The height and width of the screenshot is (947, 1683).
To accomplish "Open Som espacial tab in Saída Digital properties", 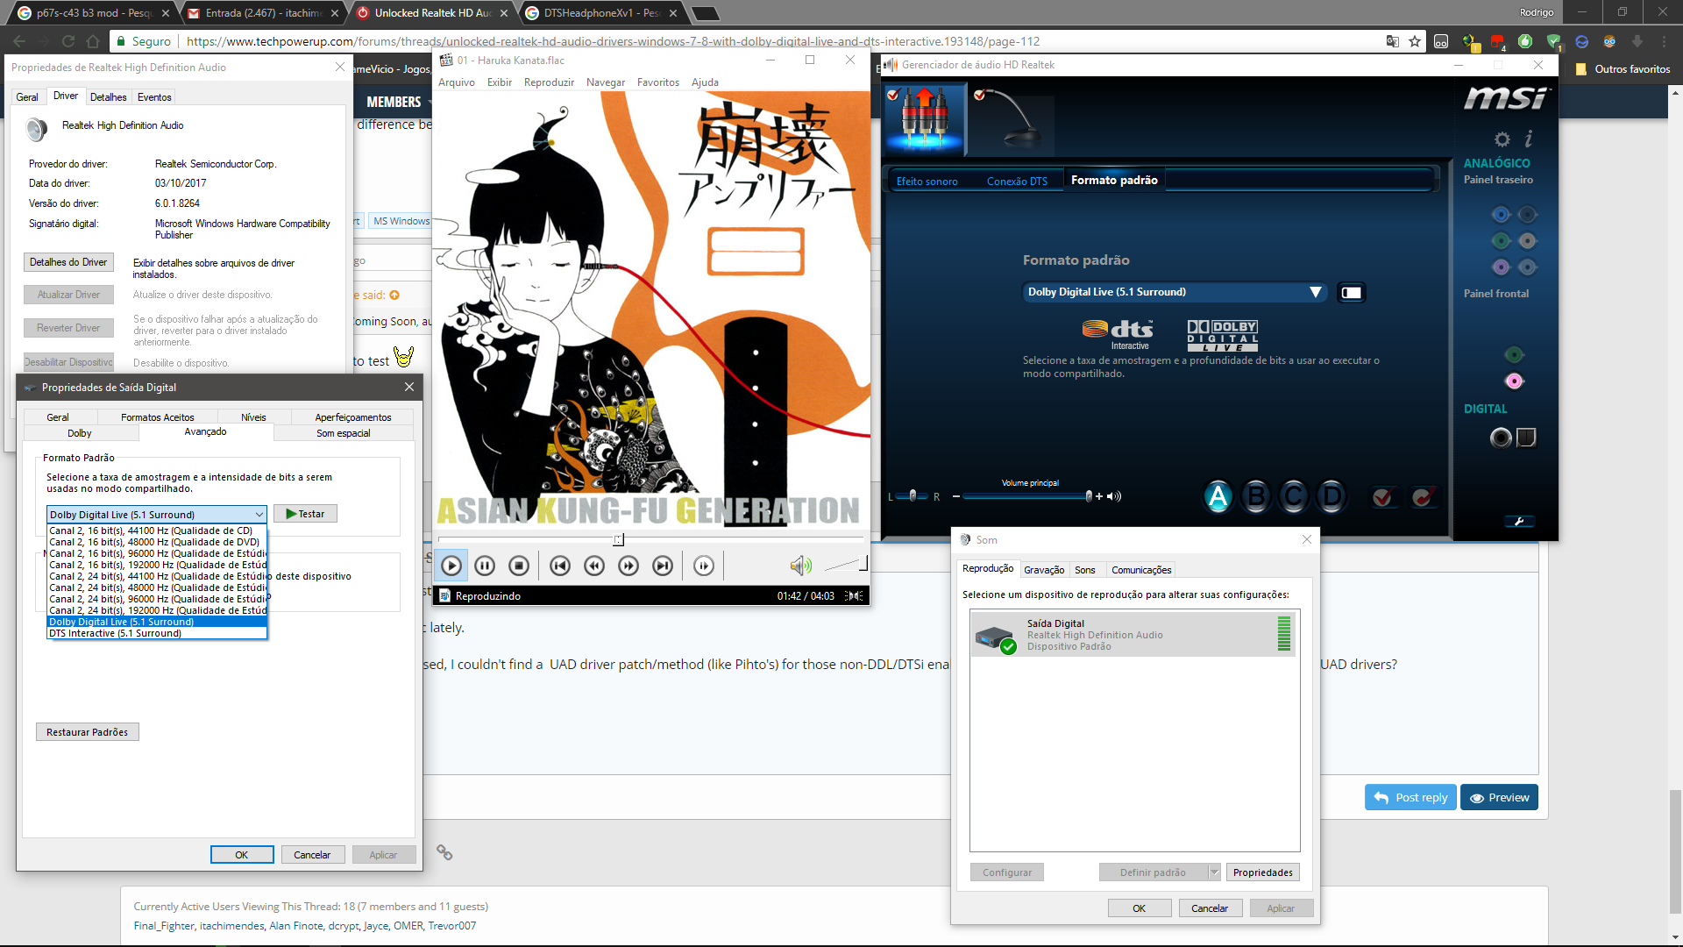I will (x=344, y=433).
